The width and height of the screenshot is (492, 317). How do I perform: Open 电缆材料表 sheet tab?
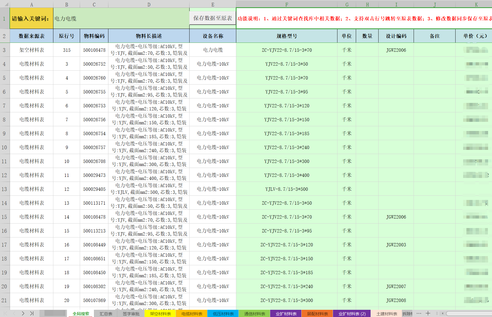(x=192, y=314)
